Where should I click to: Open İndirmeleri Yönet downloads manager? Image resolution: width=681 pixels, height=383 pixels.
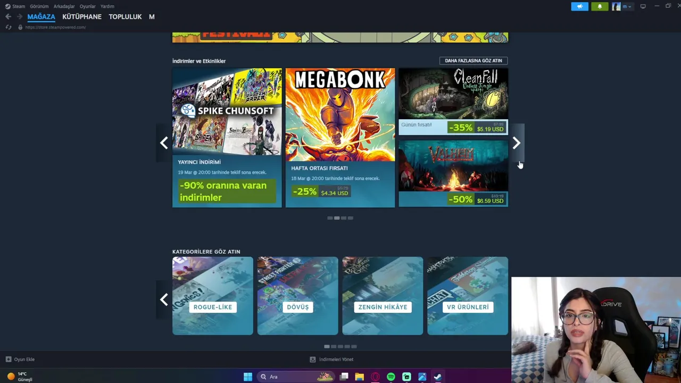[331, 360]
